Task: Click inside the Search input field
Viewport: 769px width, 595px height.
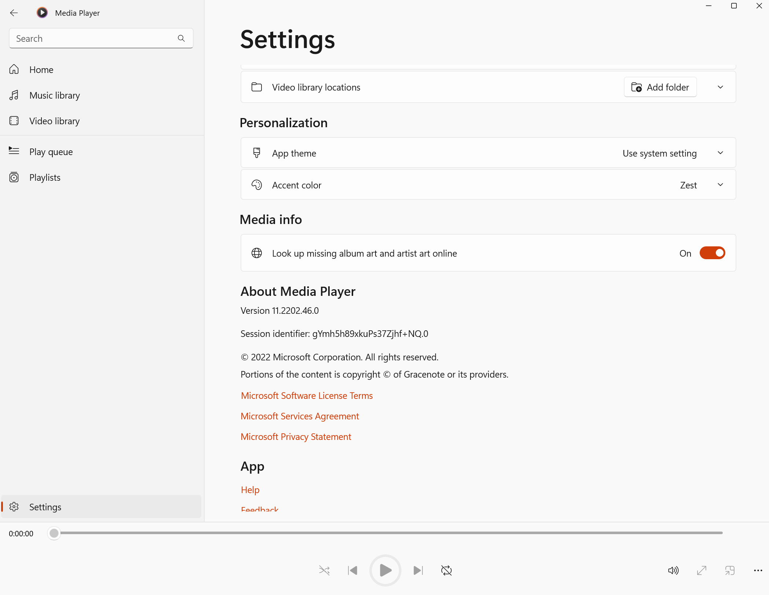Action: click(x=101, y=38)
